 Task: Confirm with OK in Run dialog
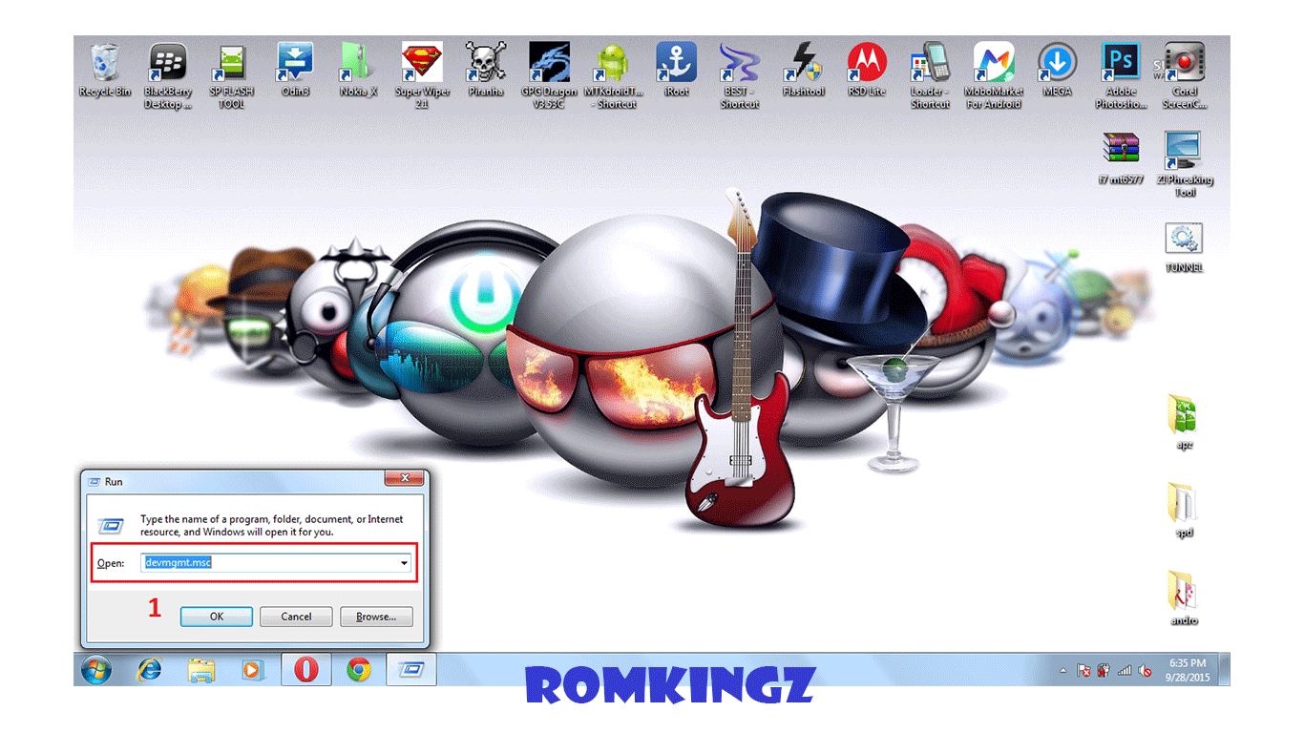pyautogui.click(x=217, y=617)
